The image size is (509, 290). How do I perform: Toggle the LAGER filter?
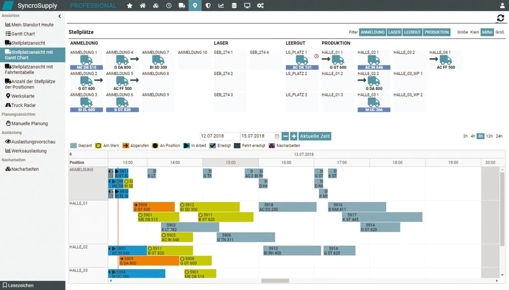tap(394, 32)
